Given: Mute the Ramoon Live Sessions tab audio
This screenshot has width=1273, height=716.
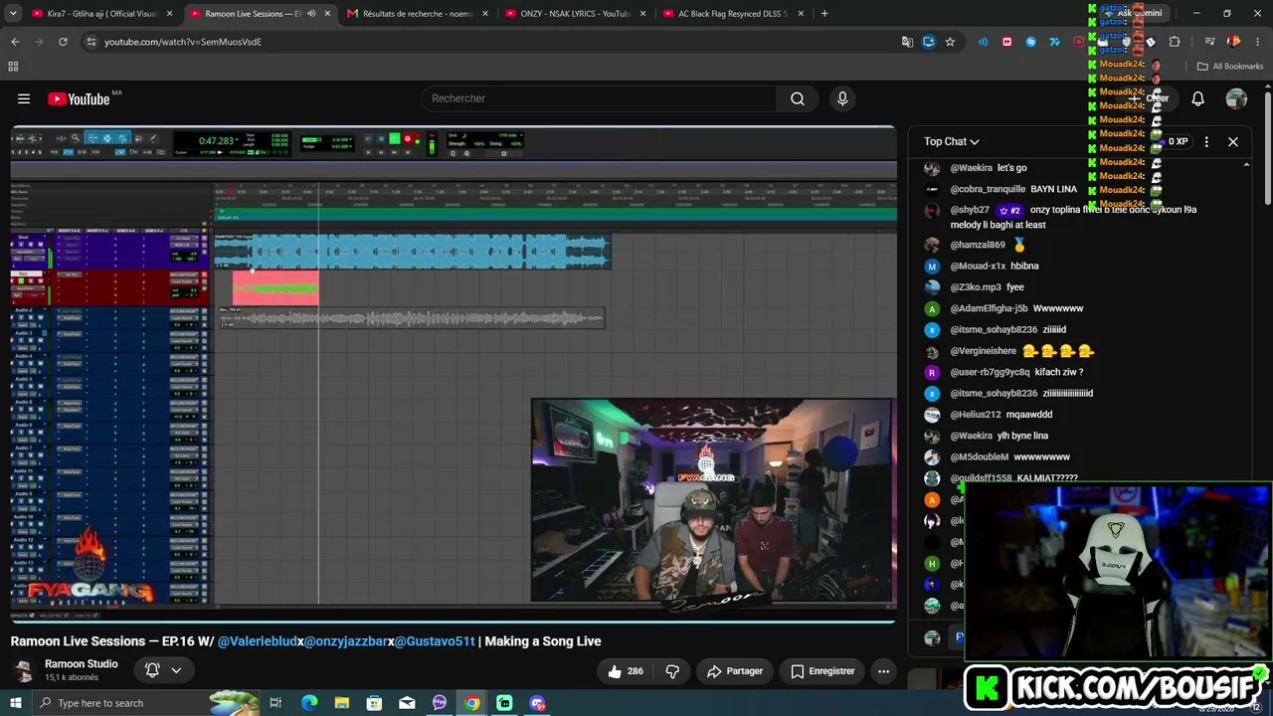Looking at the screenshot, I should tap(311, 14).
